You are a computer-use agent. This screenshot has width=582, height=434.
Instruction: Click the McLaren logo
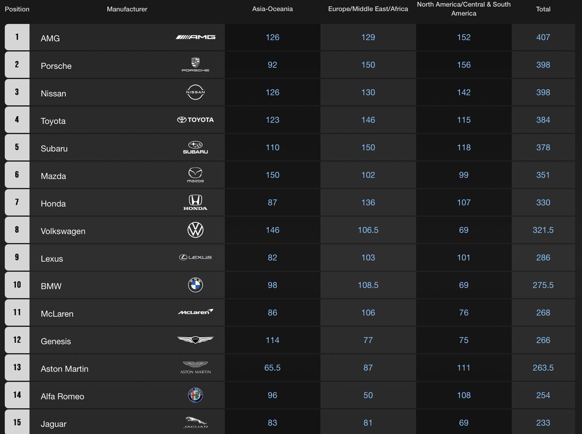[x=195, y=312]
